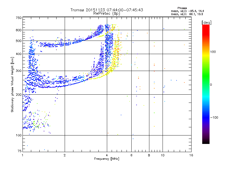Click the x-axis tick label '2'
Image resolution: width=225 pixels, height=169 pixels.
pos(65,155)
